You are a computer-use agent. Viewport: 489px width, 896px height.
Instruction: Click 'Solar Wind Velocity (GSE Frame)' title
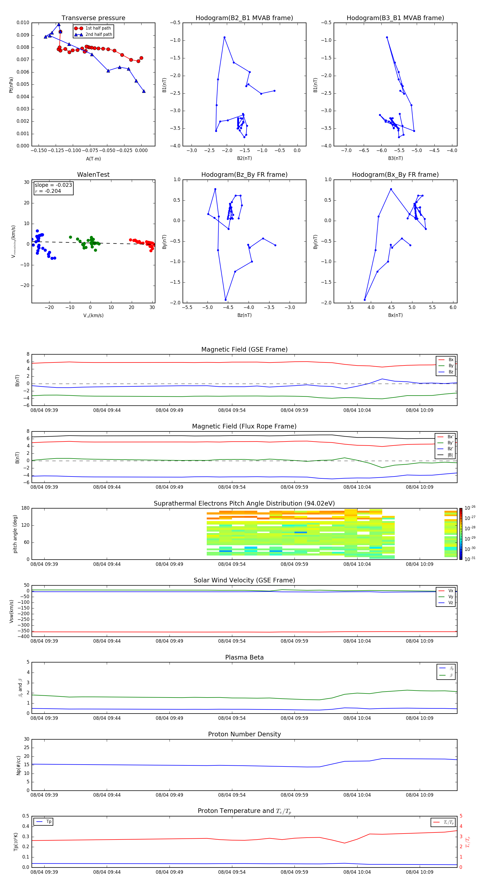tap(244, 580)
